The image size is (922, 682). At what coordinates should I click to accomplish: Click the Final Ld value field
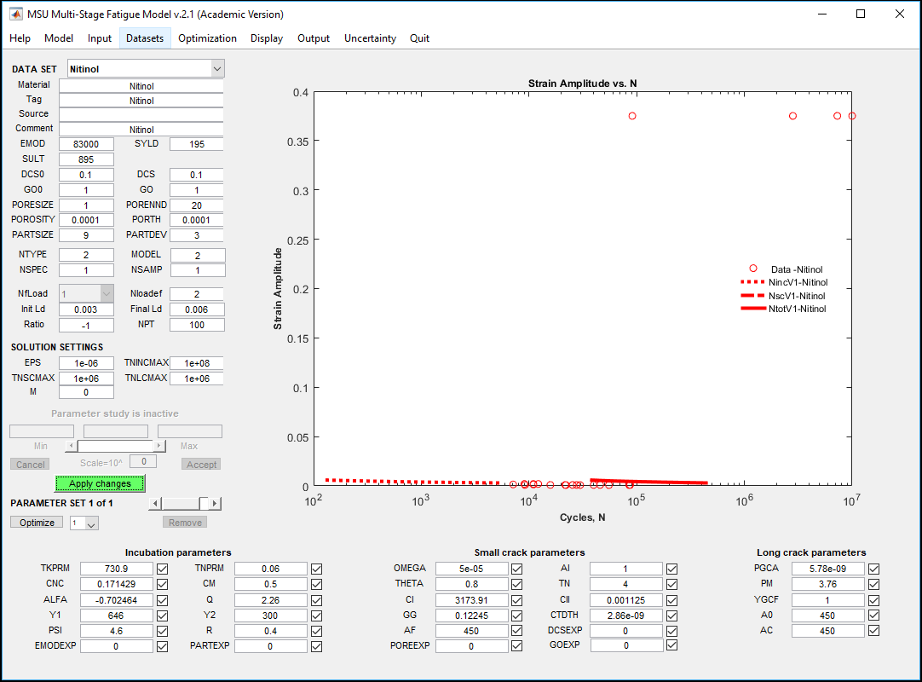(x=197, y=309)
